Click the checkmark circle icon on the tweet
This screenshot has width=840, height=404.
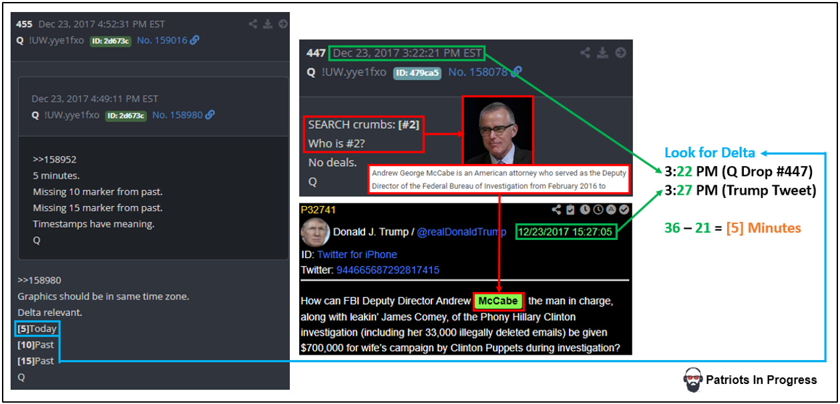624,209
